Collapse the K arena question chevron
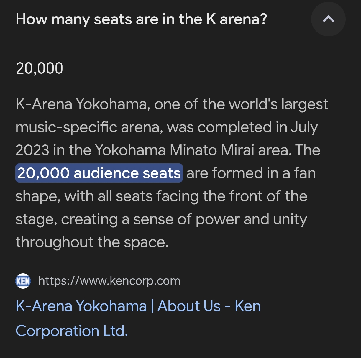 (x=328, y=19)
